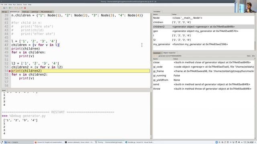Select the children variable row
This screenshot has width=257, height=144.
pyautogui.click(x=204, y=22)
